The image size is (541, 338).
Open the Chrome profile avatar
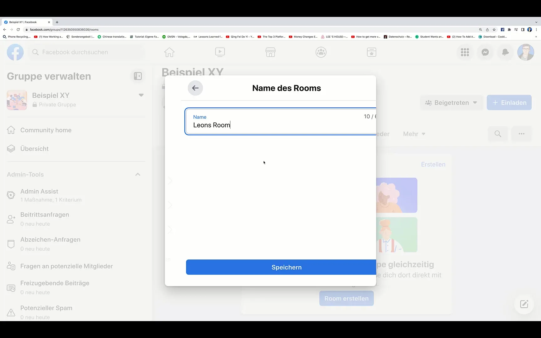click(x=529, y=30)
